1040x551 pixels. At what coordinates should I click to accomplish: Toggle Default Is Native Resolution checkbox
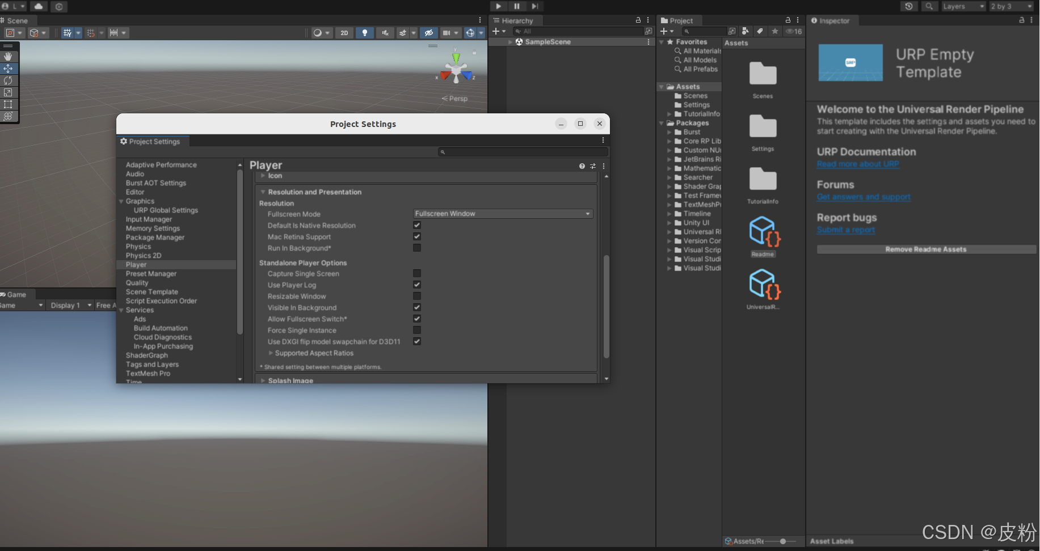pyautogui.click(x=417, y=225)
